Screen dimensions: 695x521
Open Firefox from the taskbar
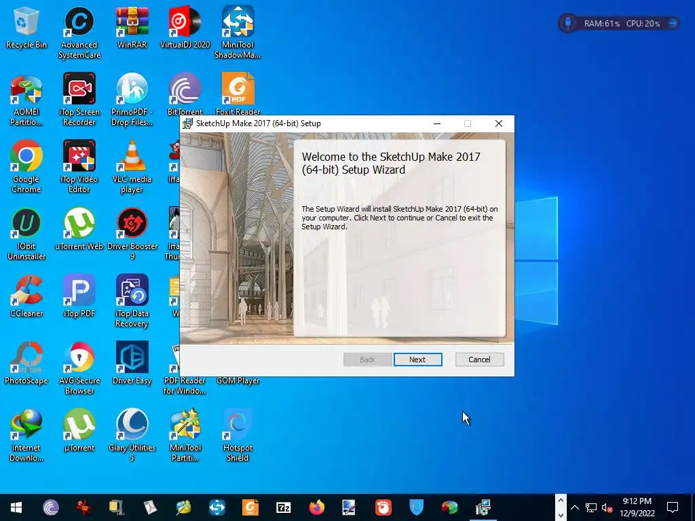316,507
